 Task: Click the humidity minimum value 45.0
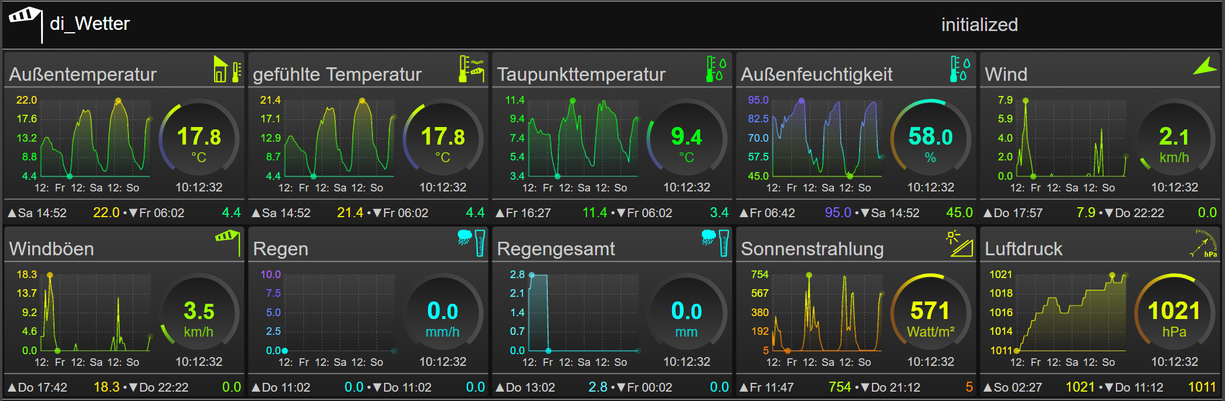[959, 213]
